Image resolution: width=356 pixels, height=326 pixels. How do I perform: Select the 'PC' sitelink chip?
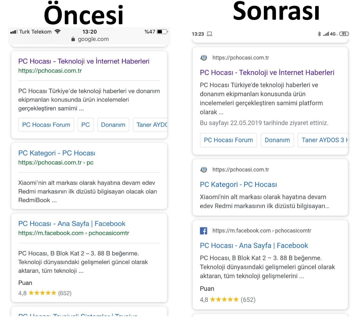click(x=85, y=125)
